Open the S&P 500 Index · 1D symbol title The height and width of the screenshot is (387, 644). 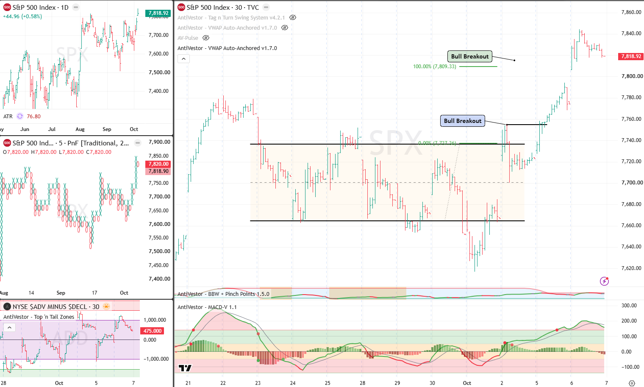(40, 7)
